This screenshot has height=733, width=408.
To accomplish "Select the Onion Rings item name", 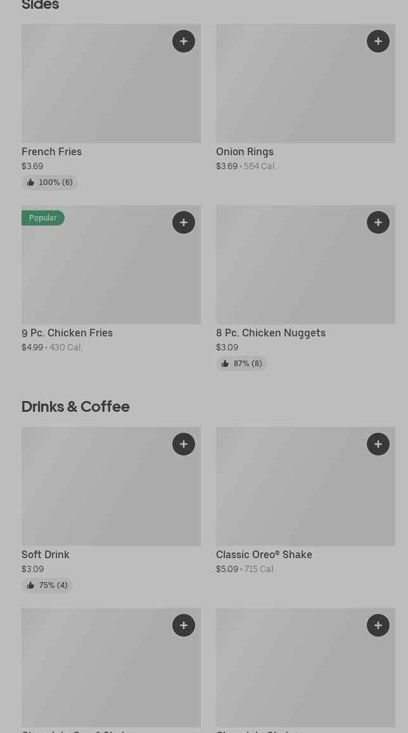I will 245,152.
